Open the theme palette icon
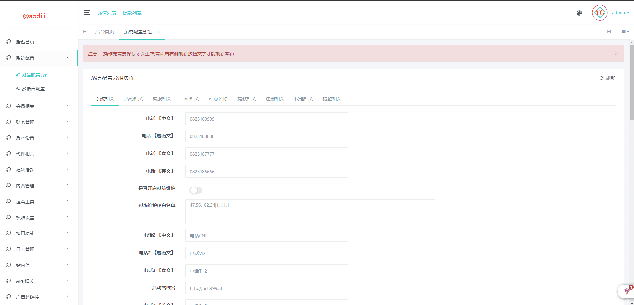The image size is (634, 305). 579,13
